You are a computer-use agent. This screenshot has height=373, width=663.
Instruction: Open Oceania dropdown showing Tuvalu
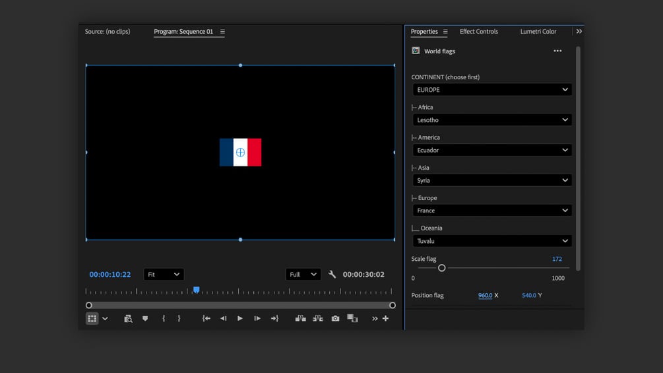pyautogui.click(x=492, y=241)
